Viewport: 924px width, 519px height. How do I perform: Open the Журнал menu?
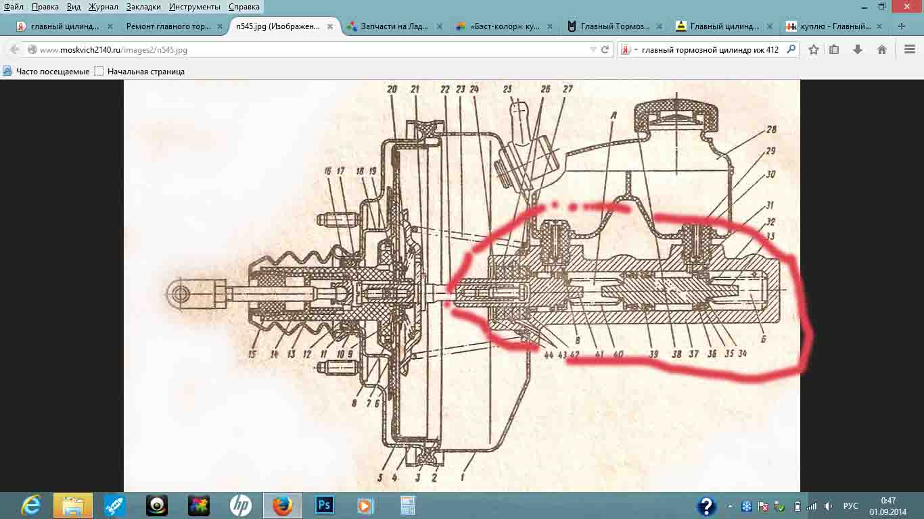tap(103, 7)
